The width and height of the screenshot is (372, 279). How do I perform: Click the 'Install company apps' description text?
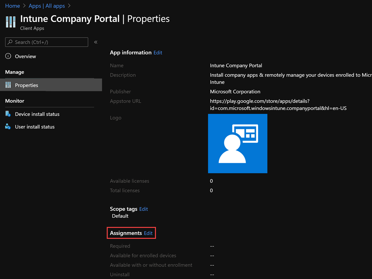(291, 78)
